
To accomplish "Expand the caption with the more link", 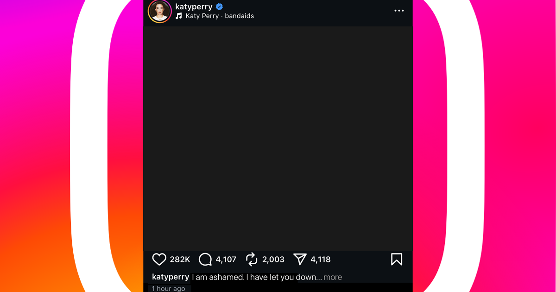I will click(x=333, y=277).
